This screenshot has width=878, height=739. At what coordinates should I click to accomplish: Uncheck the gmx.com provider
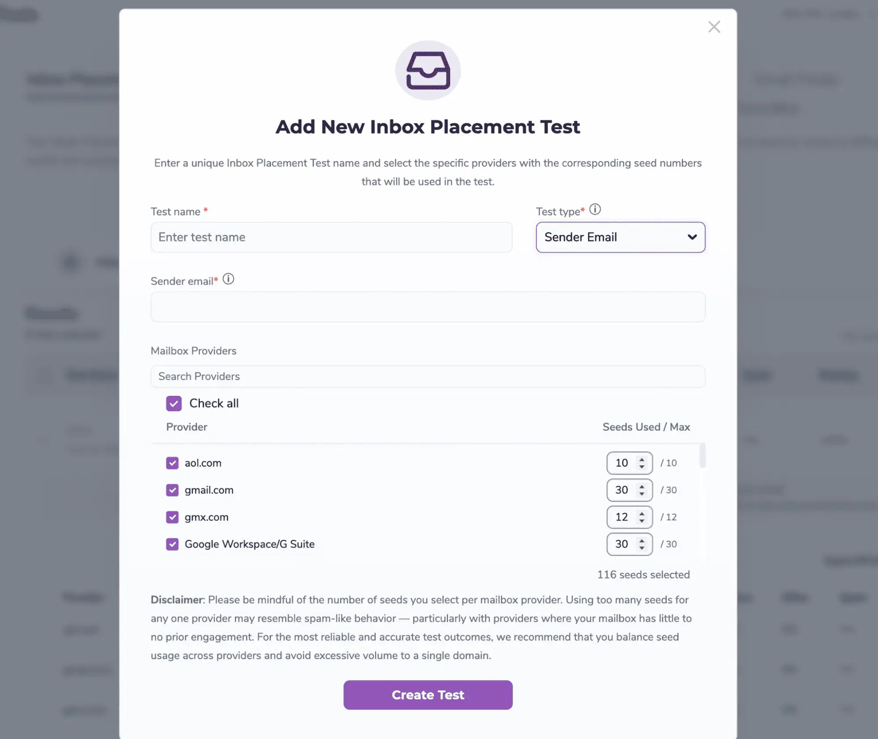172,517
